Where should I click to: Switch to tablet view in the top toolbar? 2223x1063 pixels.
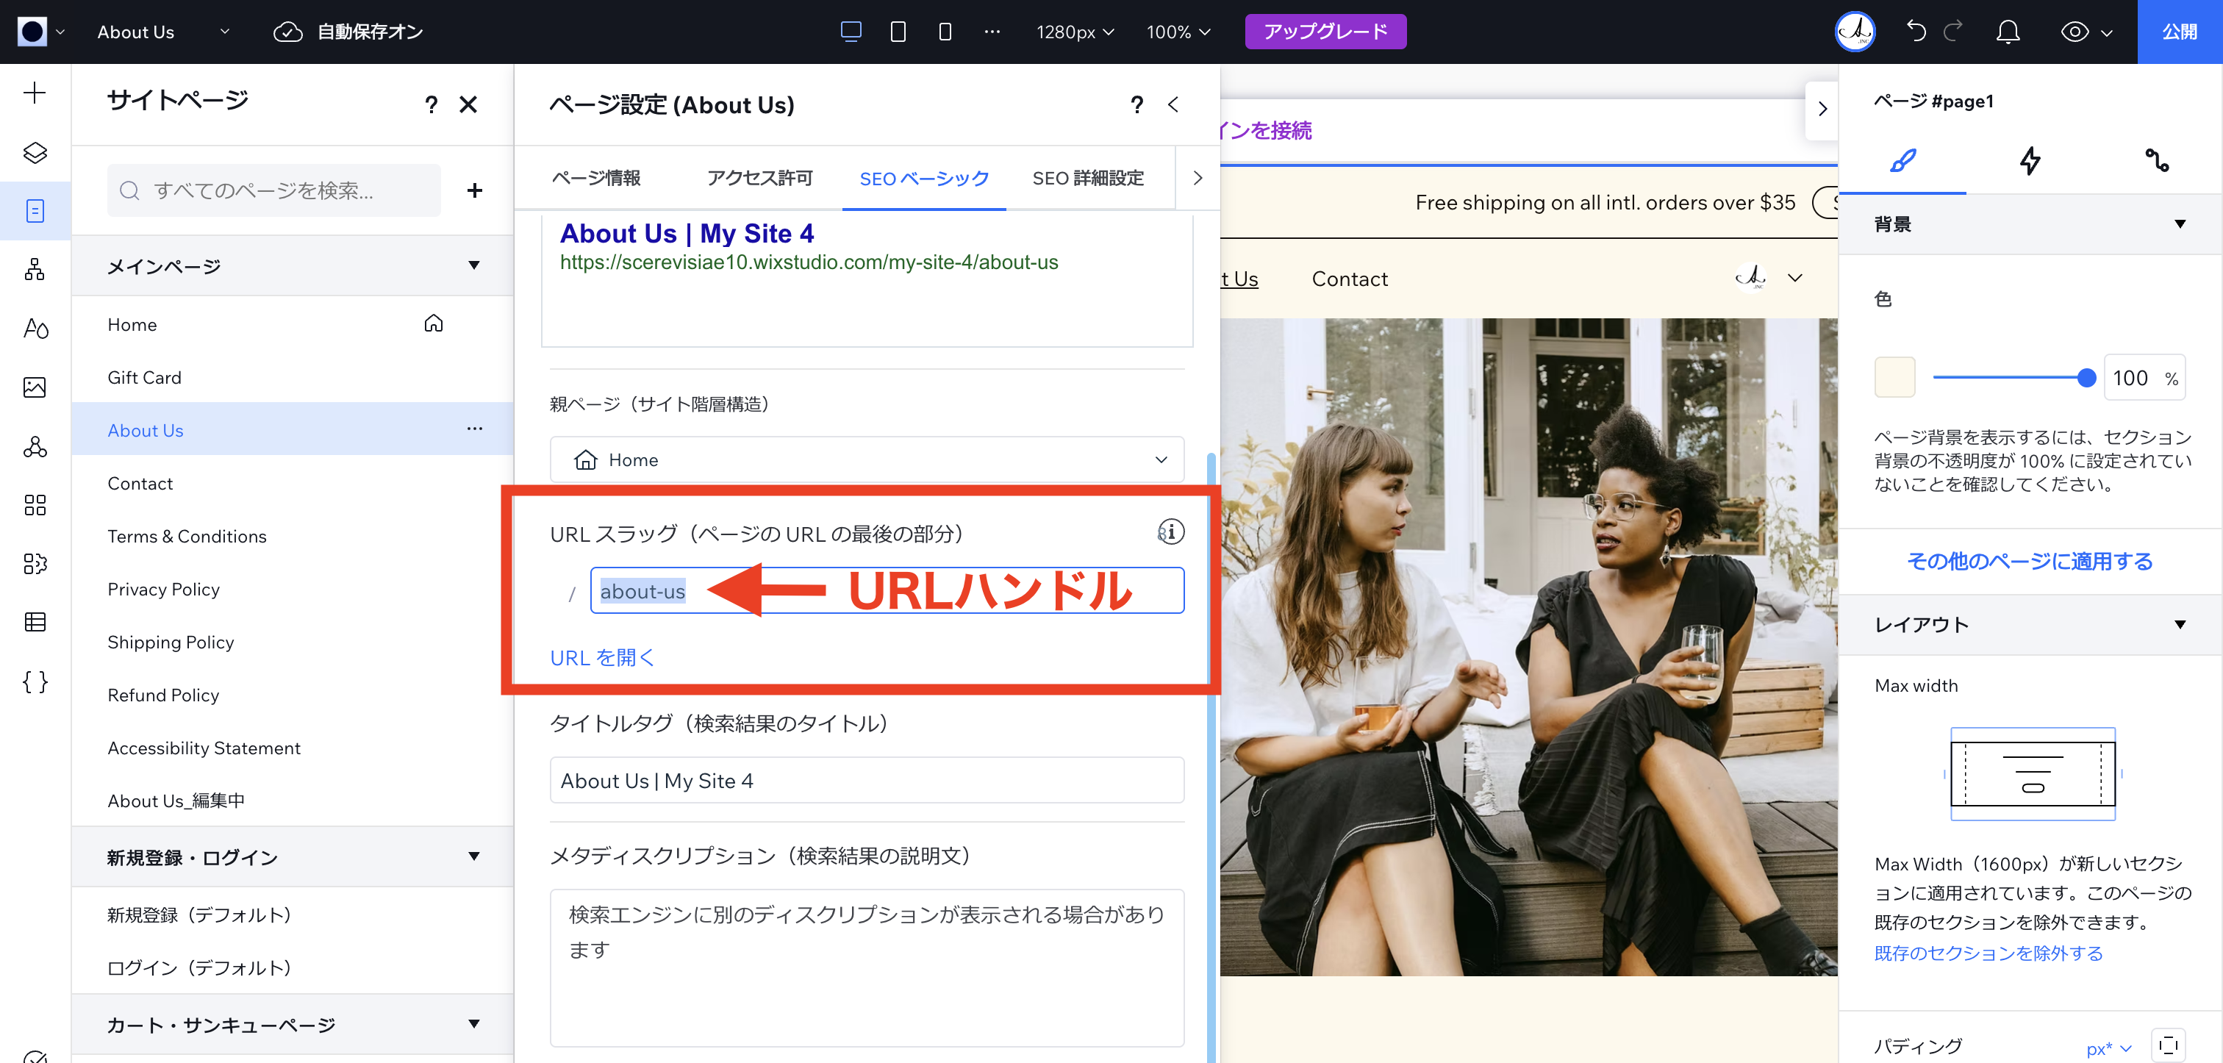pos(898,31)
